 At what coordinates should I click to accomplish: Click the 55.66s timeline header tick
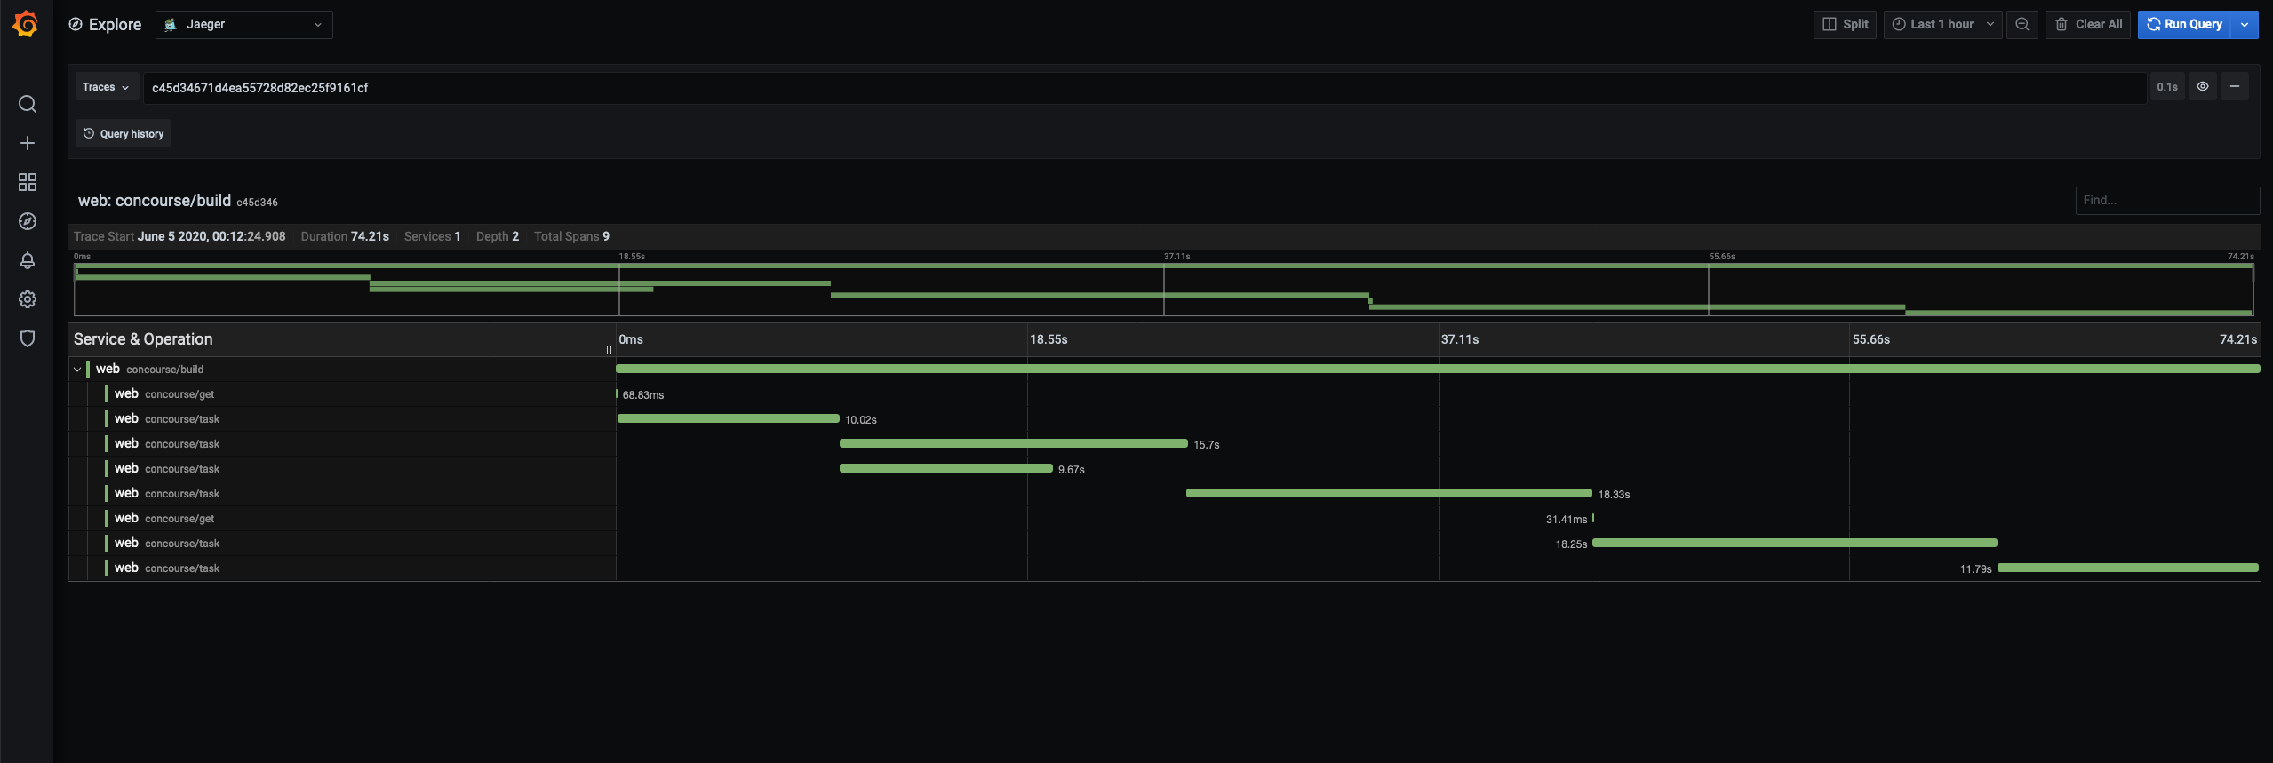(x=1871, y=339)
